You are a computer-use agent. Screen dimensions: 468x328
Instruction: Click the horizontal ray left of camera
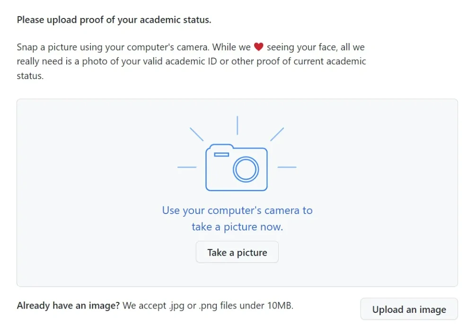click(x=186, y=167)
